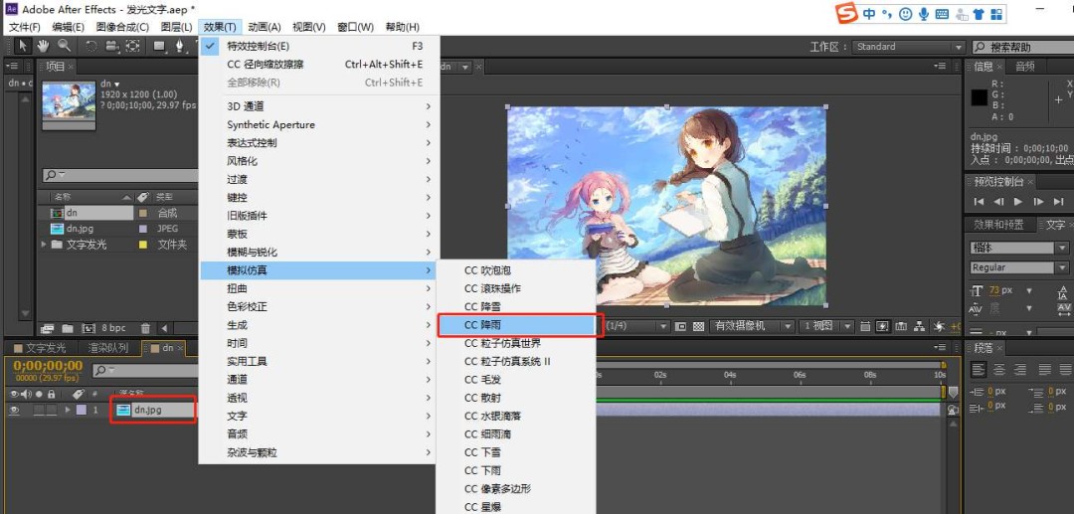Choose 特效控制台(E) in the effects menu
The height and width of the screenshot is (514, 1074).
coord(318,46)
